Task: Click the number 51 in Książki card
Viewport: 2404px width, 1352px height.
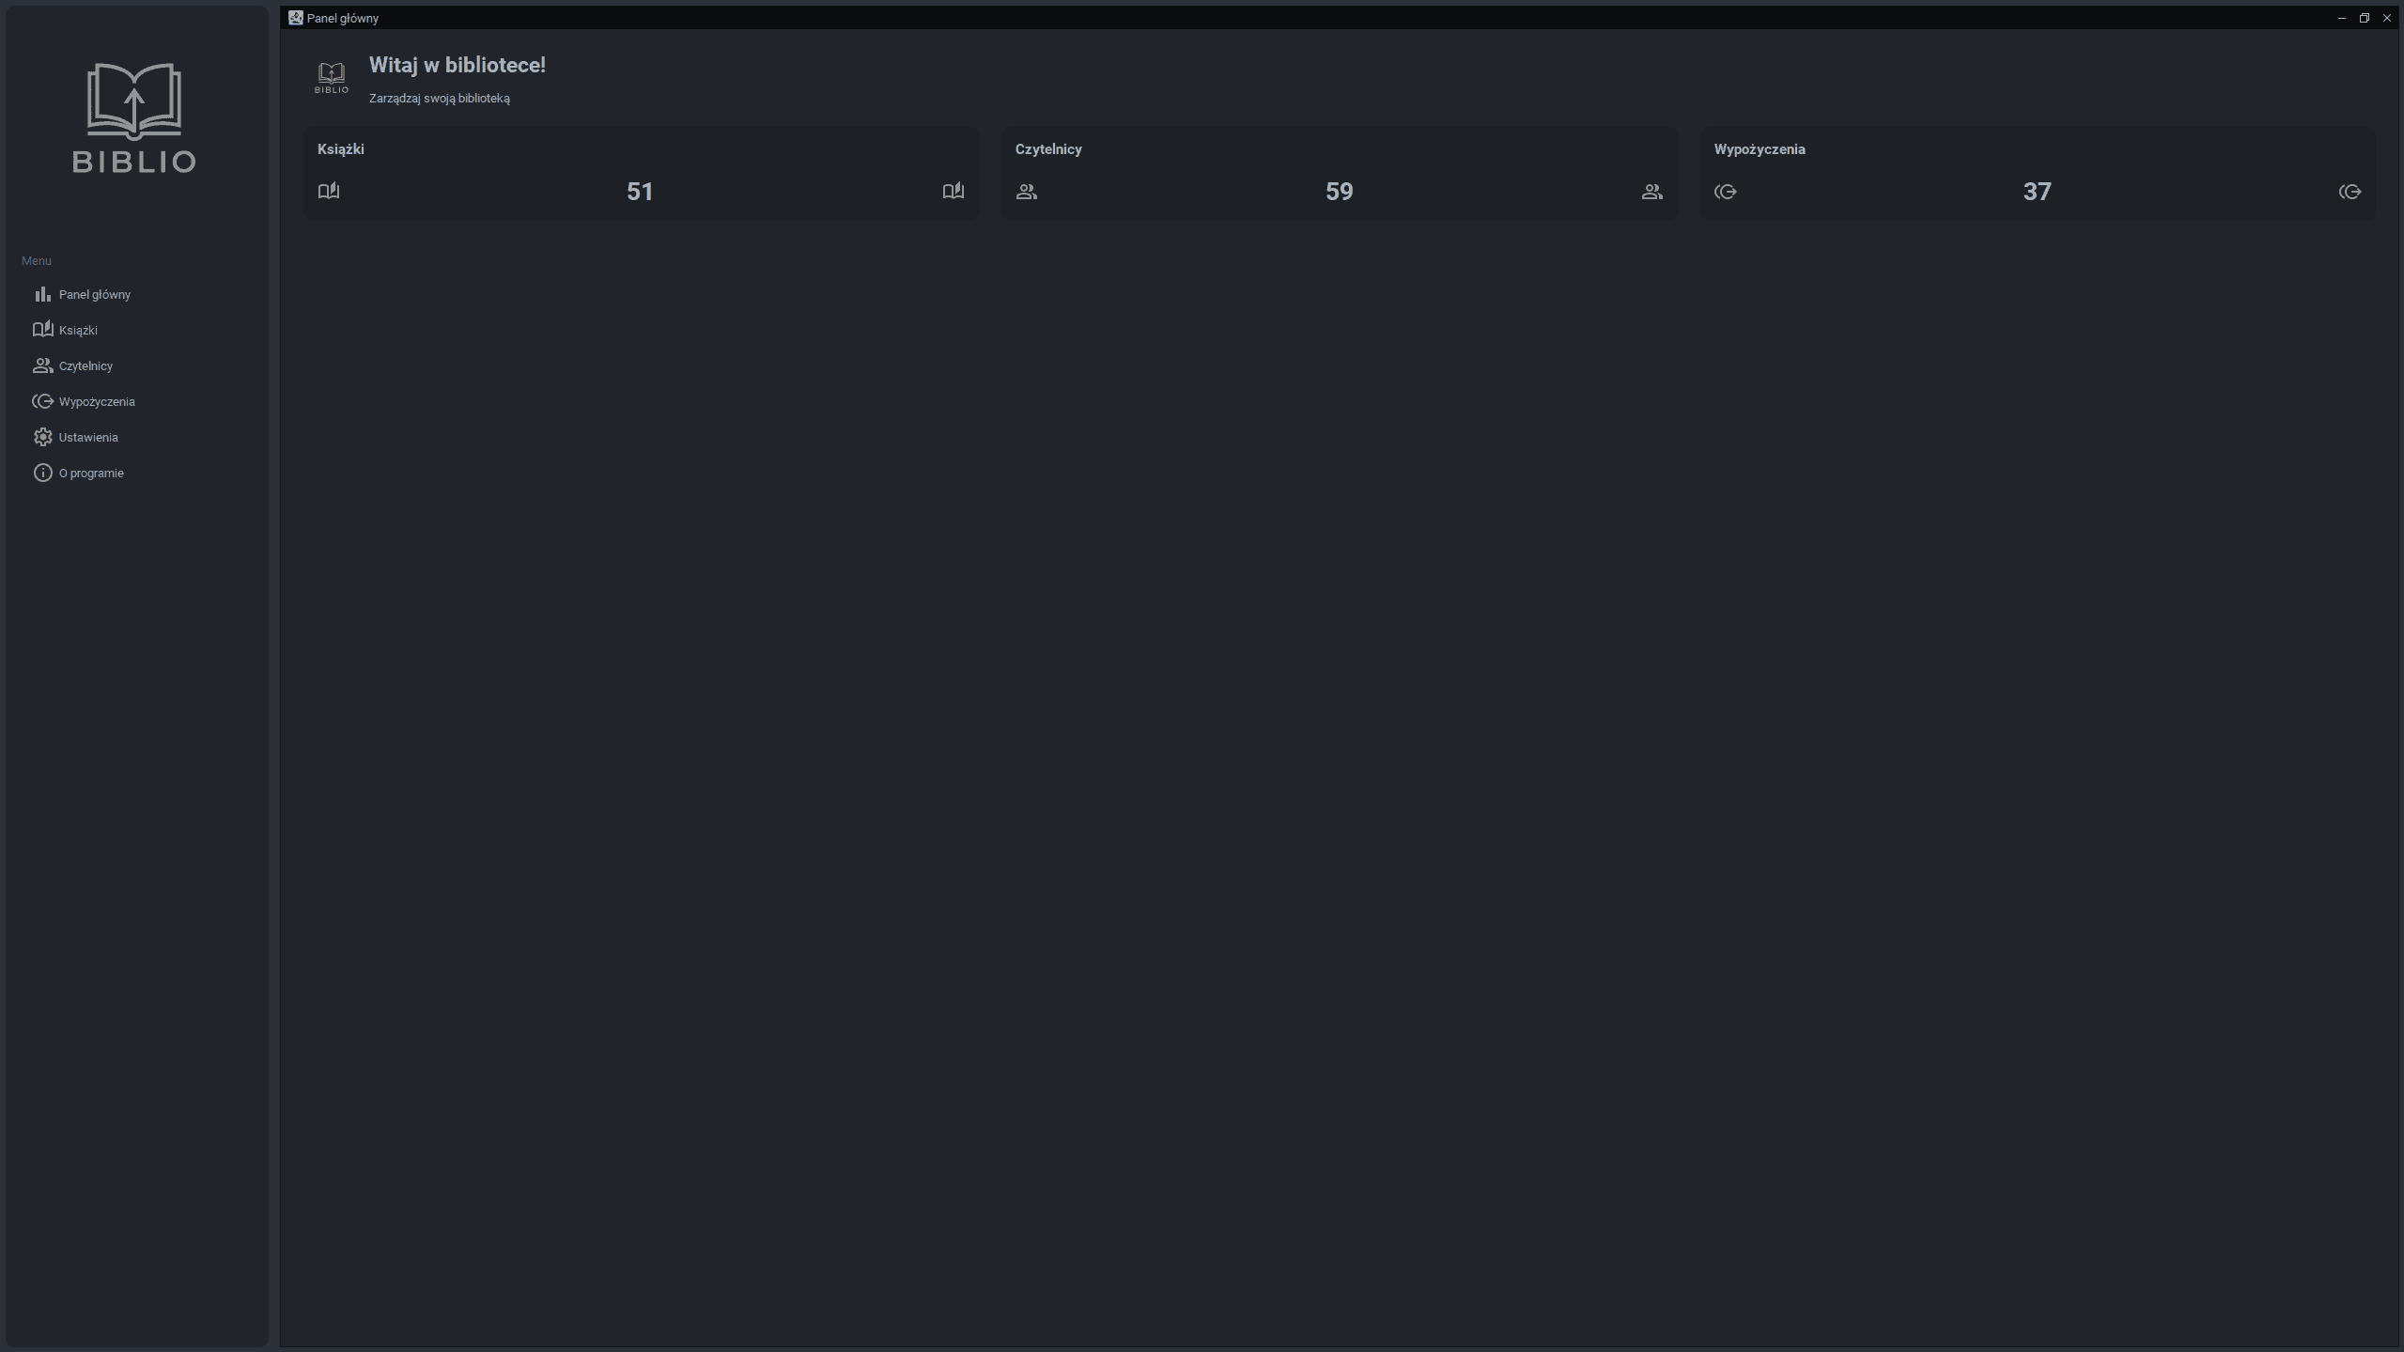Action: coord(640,192)
